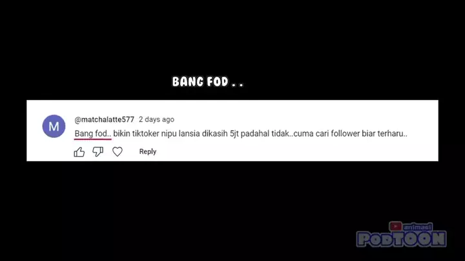Click the red YouTube icon in watermark
The image size is (465, 261).
pyautogui.click(x=395, y=226)
